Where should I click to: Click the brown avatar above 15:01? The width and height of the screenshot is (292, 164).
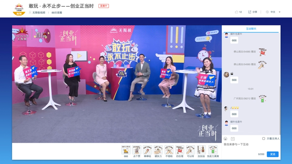227,74
